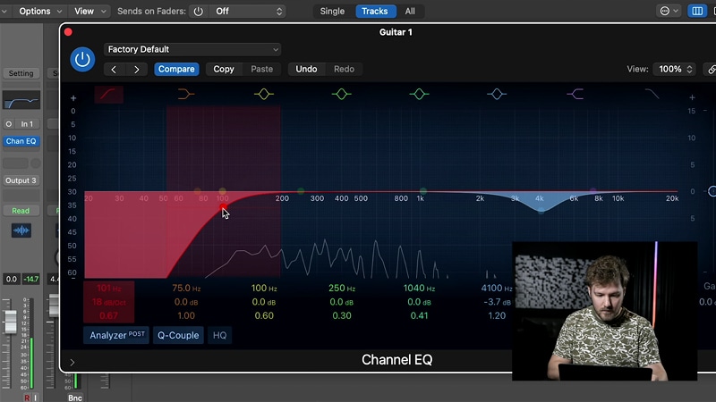Click the channel EQ thumbnail
The image size is (716, 402).
click(x=21, y=100)
